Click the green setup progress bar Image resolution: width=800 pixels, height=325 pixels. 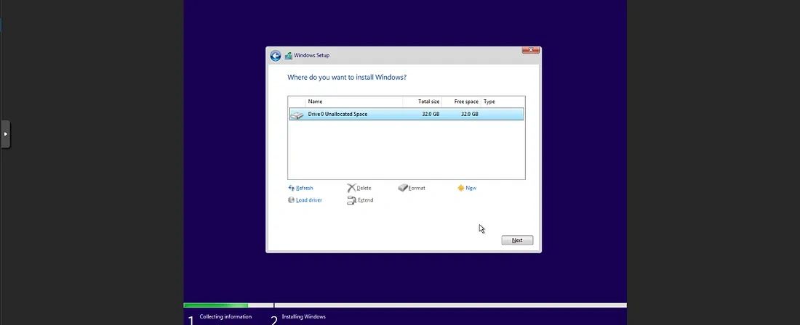click(x=215, y=305)
